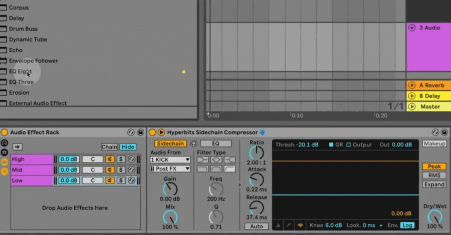The width and height of the screenshot is (451, 235).
Task: Switch to activity waveform view icon
Action: coord(300,225)
